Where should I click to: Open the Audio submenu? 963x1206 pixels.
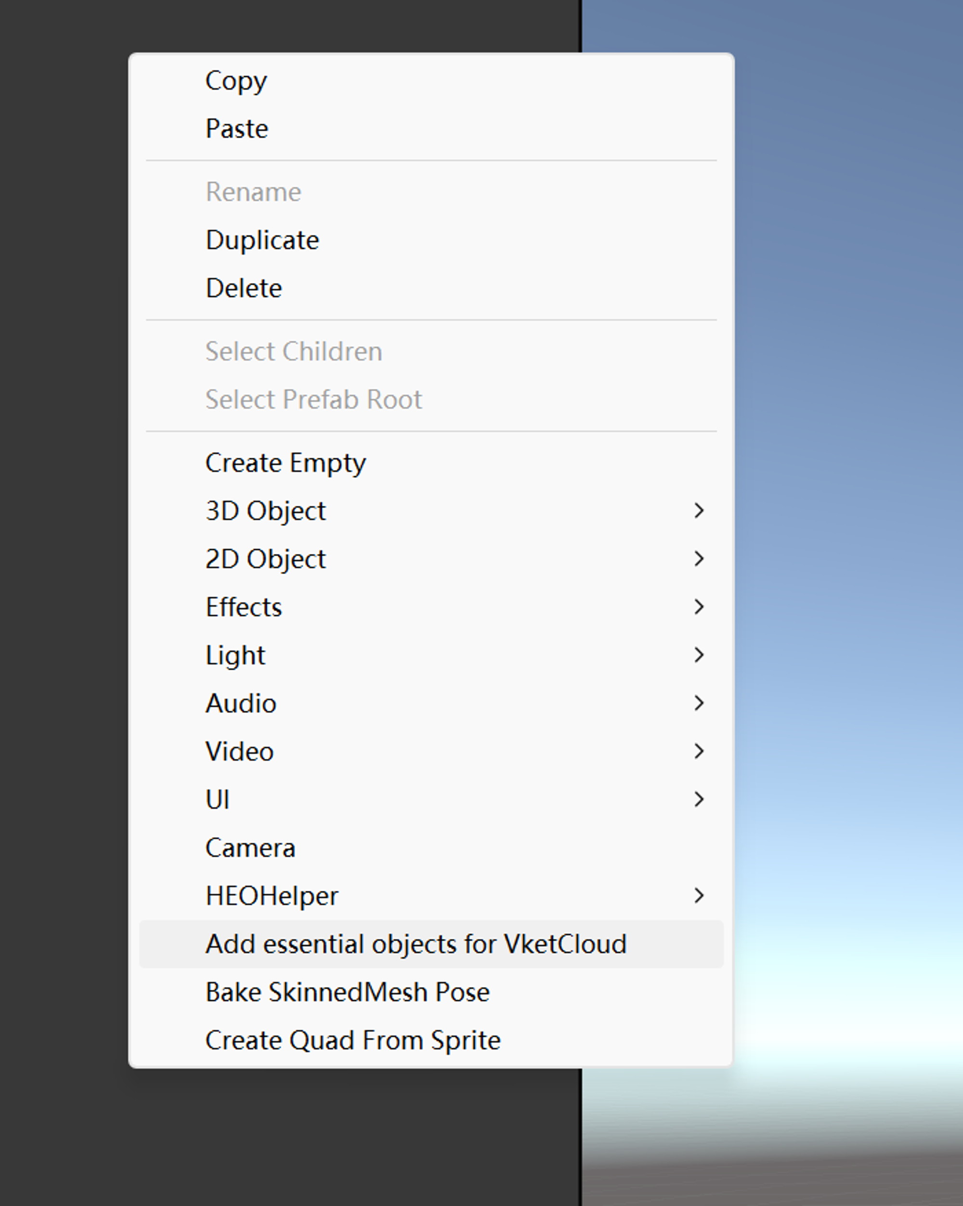tap(241, 704)
